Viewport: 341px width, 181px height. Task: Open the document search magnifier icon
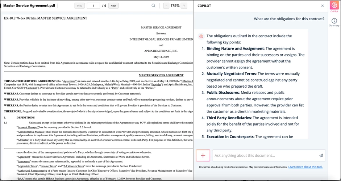154,6
